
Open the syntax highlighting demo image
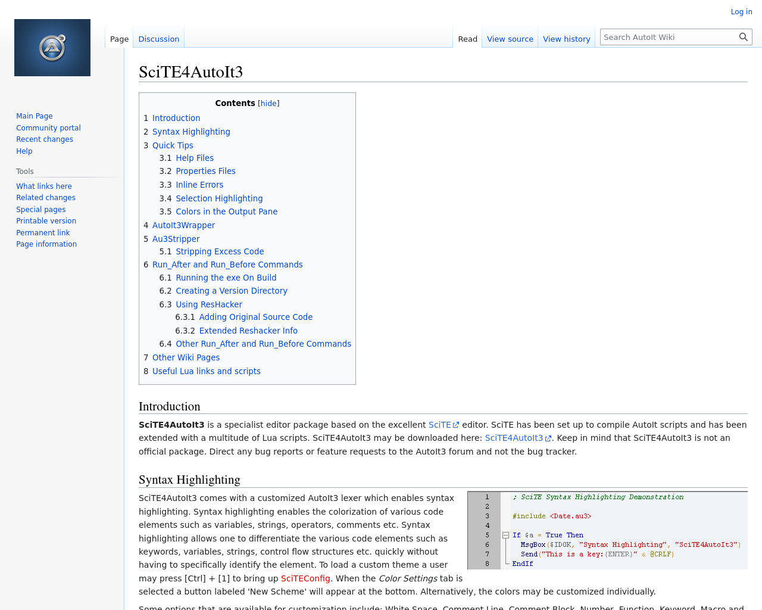click(x=607, y=530)
